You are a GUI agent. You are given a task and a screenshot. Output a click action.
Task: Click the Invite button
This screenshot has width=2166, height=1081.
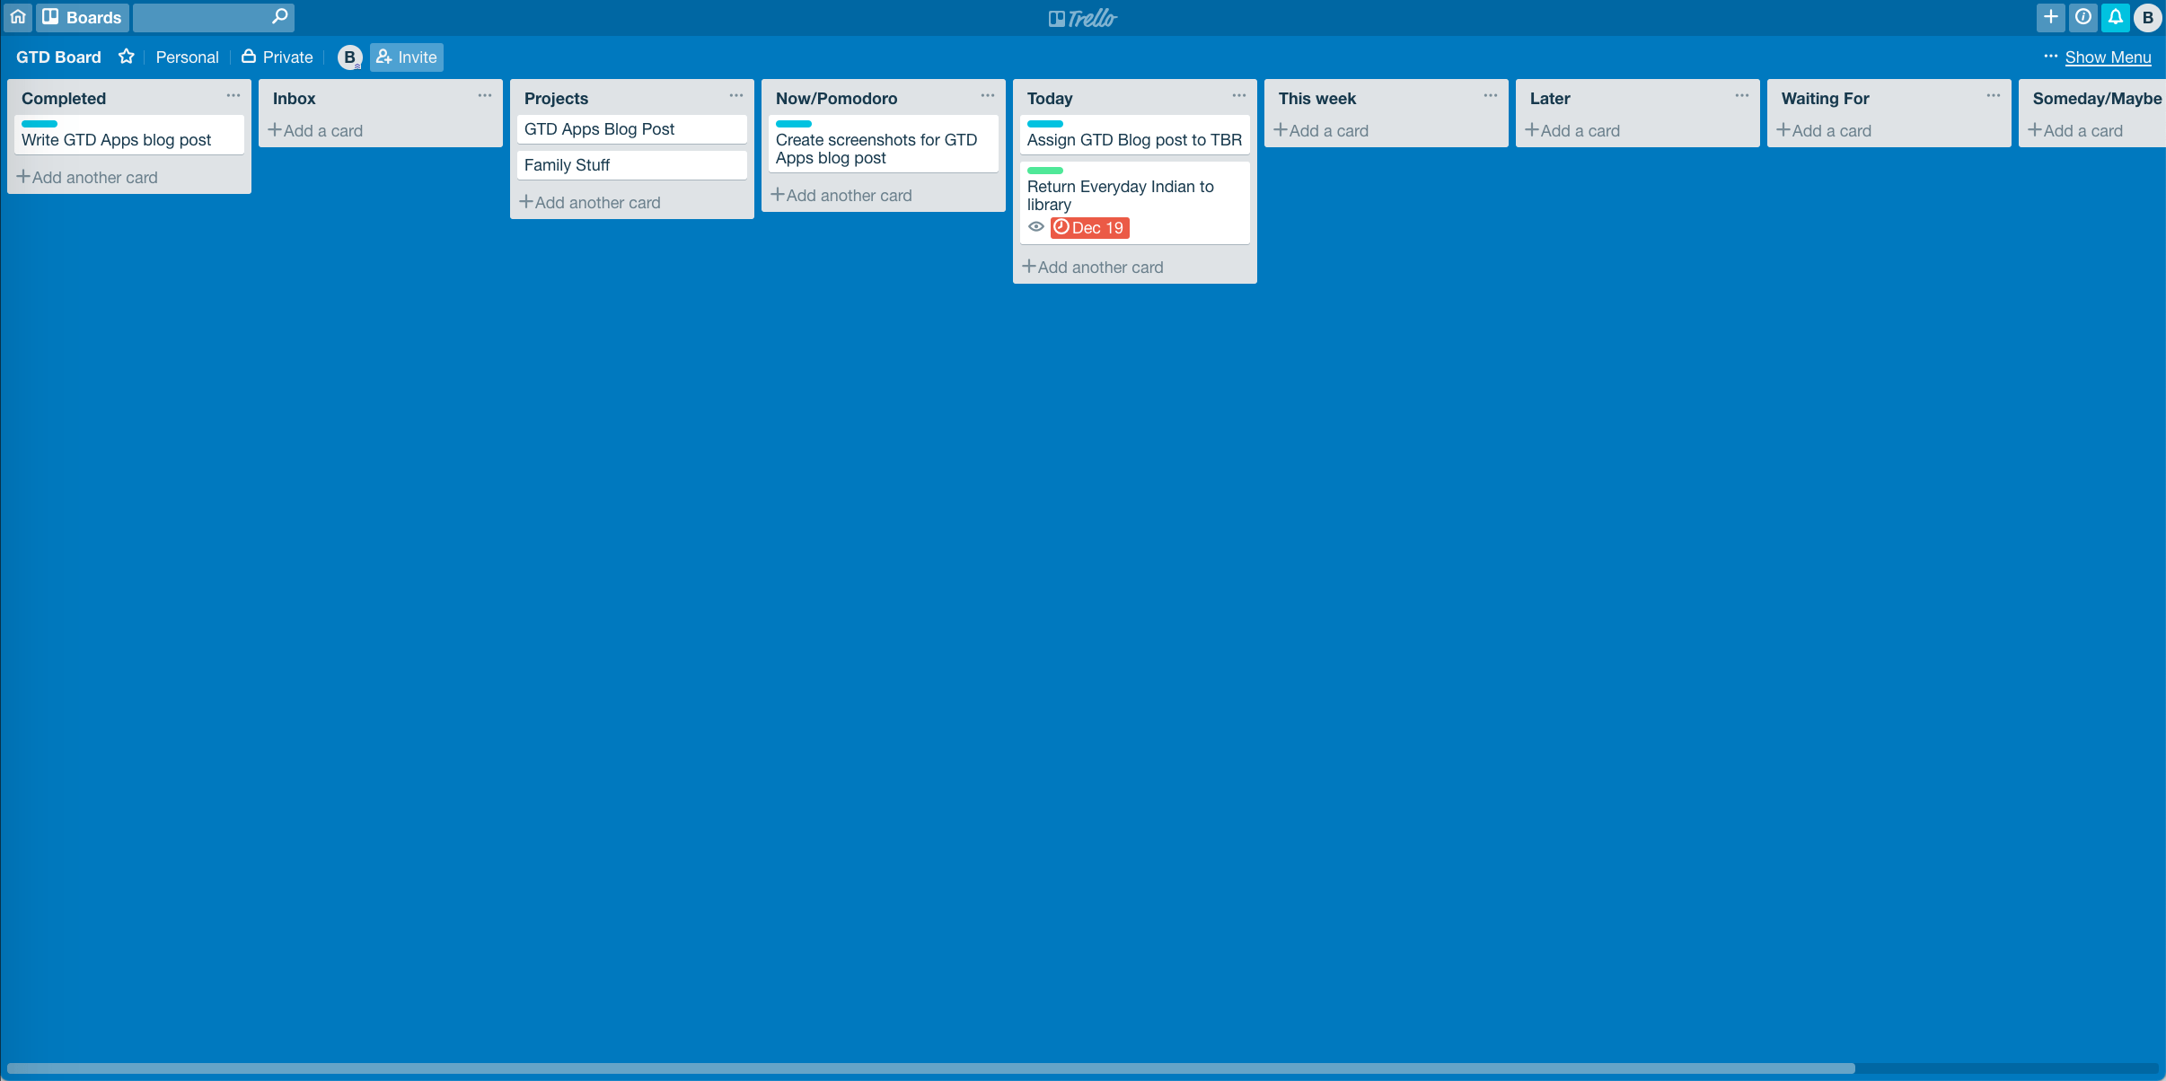click(406, 56)
